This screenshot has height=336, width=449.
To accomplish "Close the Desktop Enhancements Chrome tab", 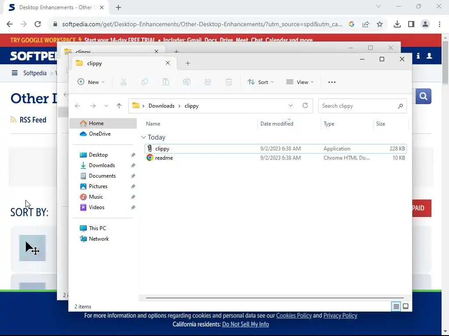I will tap(102, 7).
